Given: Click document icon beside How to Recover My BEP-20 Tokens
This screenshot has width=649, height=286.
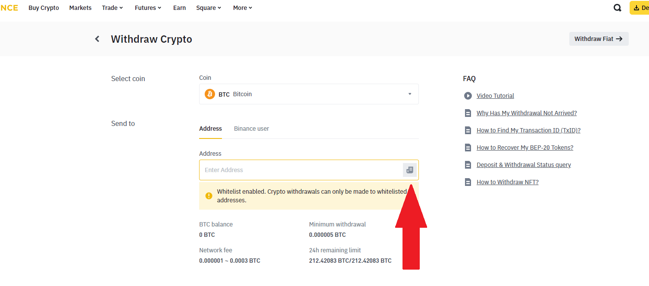Looking at the screenshot, I should point(468,148).
